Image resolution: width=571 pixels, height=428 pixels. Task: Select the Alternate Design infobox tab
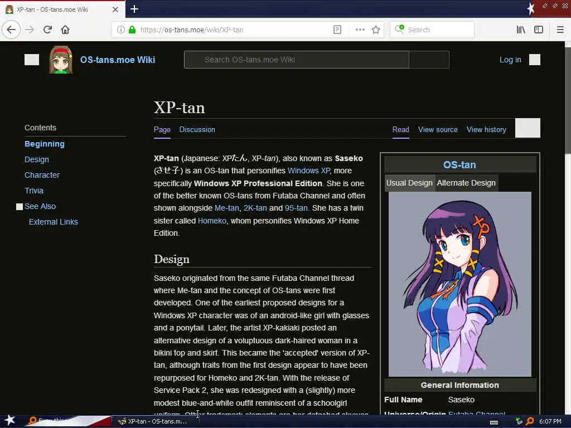pos(466,183)
